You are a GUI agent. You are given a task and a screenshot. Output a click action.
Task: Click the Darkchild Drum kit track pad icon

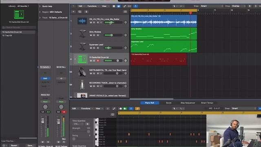point(82,59)
